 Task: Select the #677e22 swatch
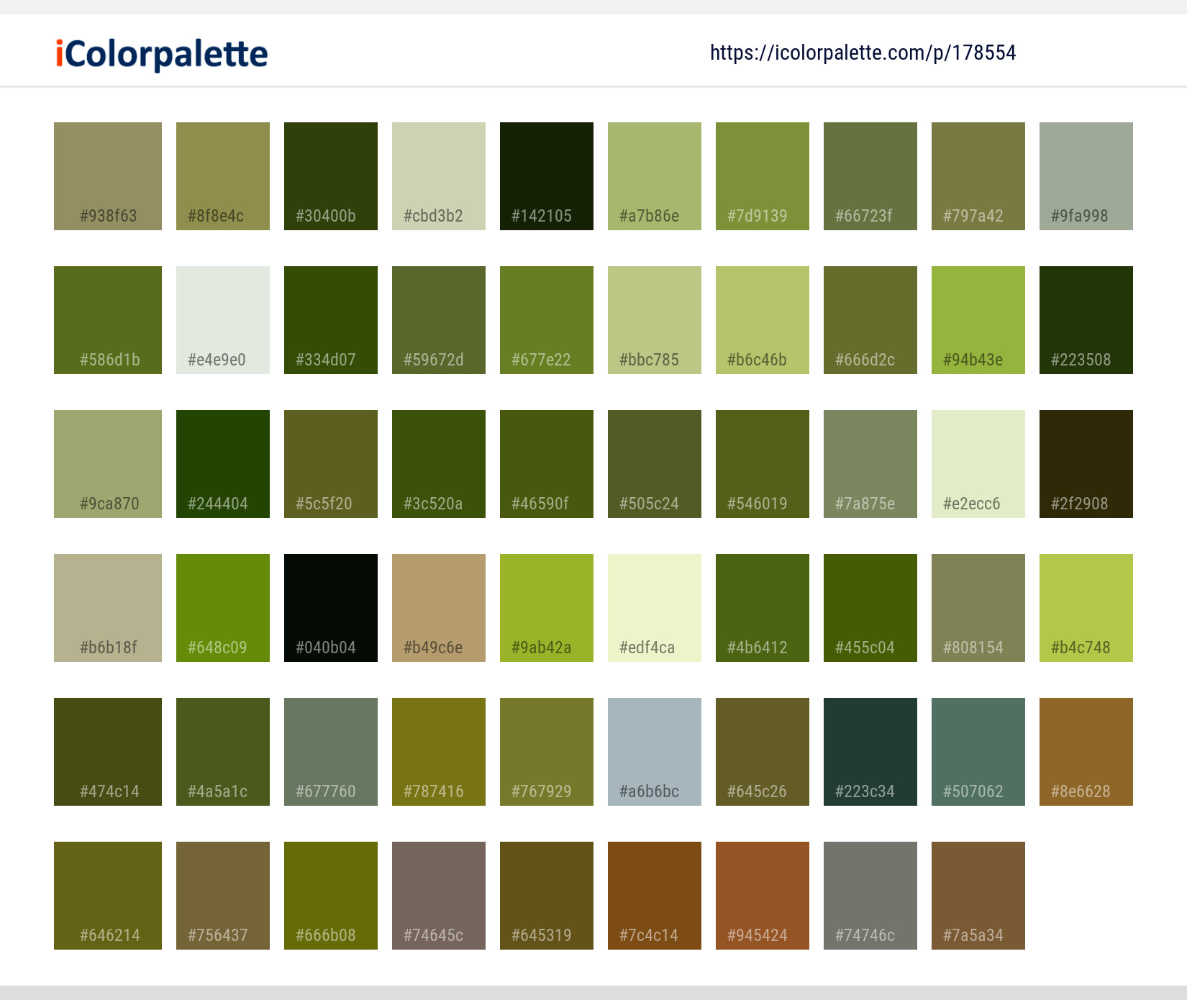coord(547,320)
